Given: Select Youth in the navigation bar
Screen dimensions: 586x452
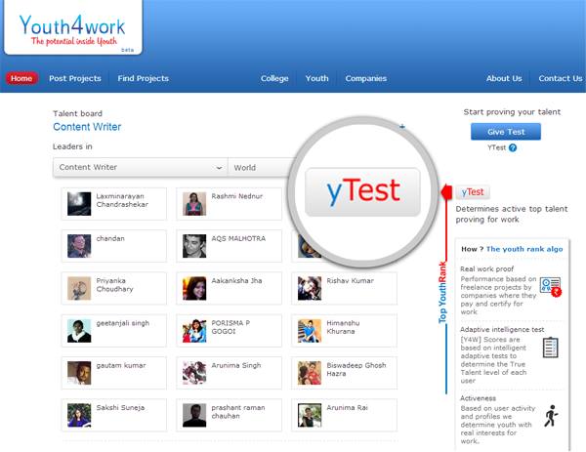Looking at the screenshot, I should click(x=316, y=78).
